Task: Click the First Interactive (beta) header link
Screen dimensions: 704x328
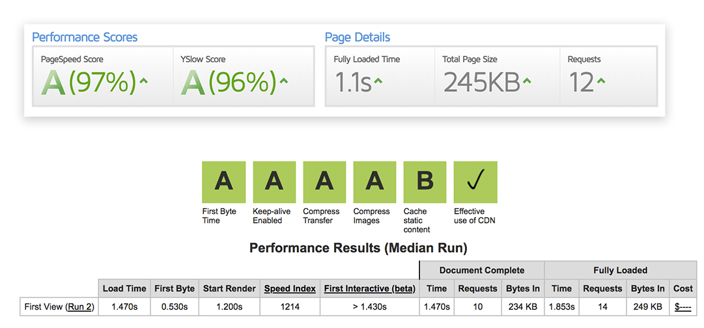Action: 370,288
